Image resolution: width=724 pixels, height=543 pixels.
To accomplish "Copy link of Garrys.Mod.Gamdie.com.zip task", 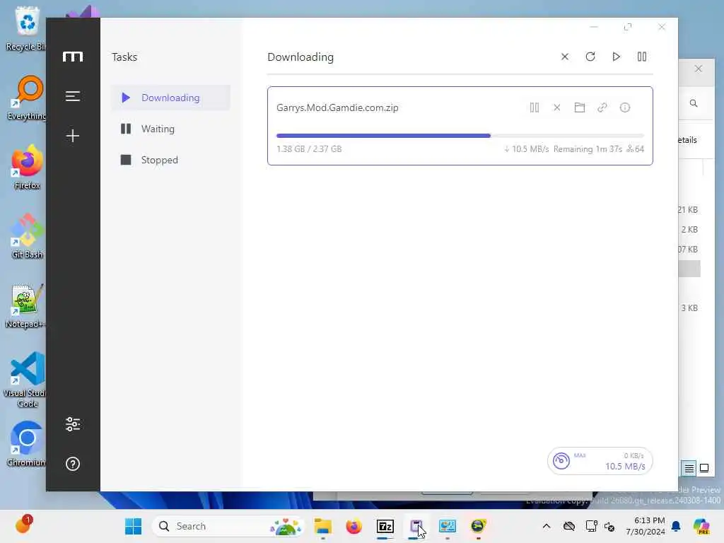I will (602, 107).
